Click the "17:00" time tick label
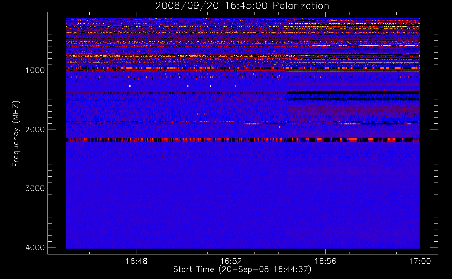 (420, 261)
